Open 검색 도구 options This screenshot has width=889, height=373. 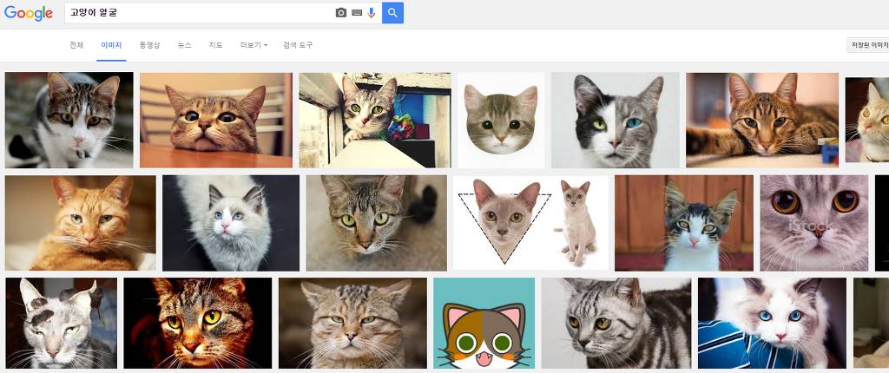tap(298, 44)
